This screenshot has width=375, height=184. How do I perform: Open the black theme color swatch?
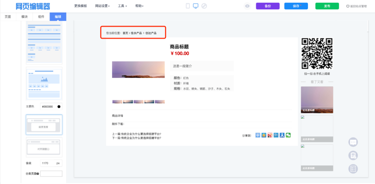click(59, 106)
